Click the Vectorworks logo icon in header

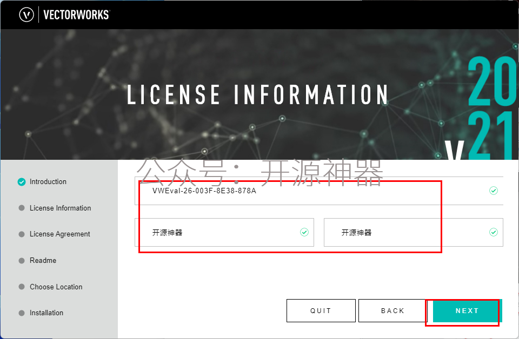pos(26,15)
